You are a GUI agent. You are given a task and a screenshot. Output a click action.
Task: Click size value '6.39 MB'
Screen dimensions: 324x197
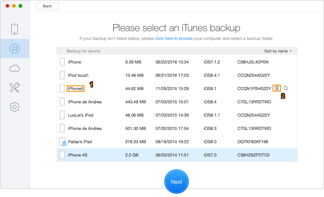pos(133,62)
